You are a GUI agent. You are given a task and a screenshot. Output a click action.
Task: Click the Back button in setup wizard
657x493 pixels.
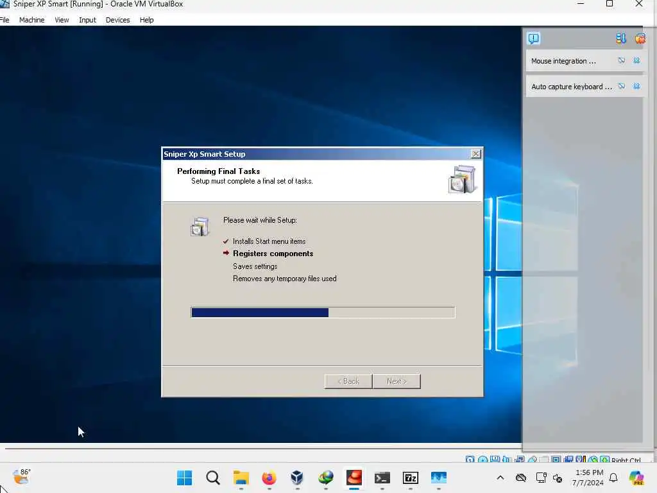pyautogui.click(x=348, y=381)
